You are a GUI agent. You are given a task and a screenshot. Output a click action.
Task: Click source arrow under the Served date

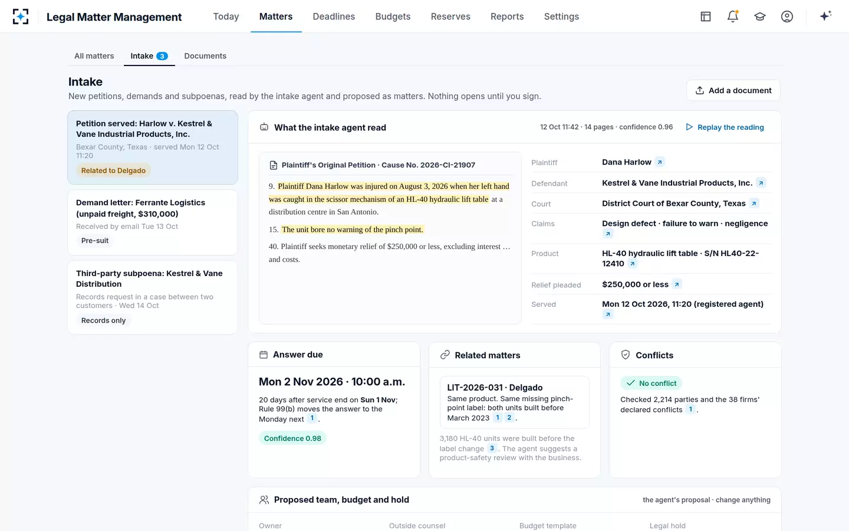[x=608, y=314]
